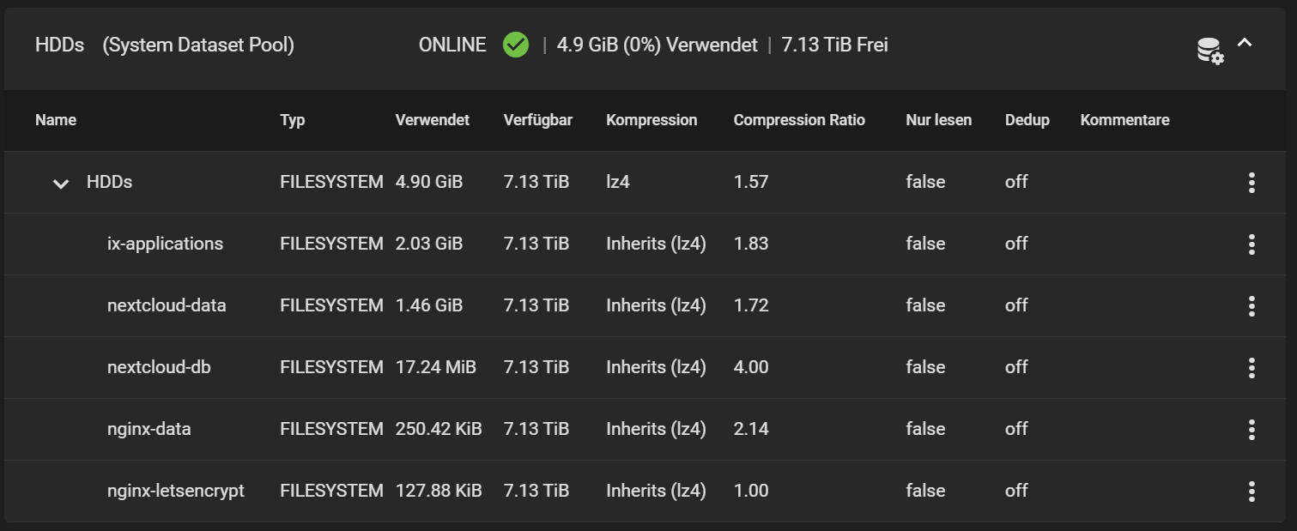Click the HDDs pool title text

click(x=59, y=45)
